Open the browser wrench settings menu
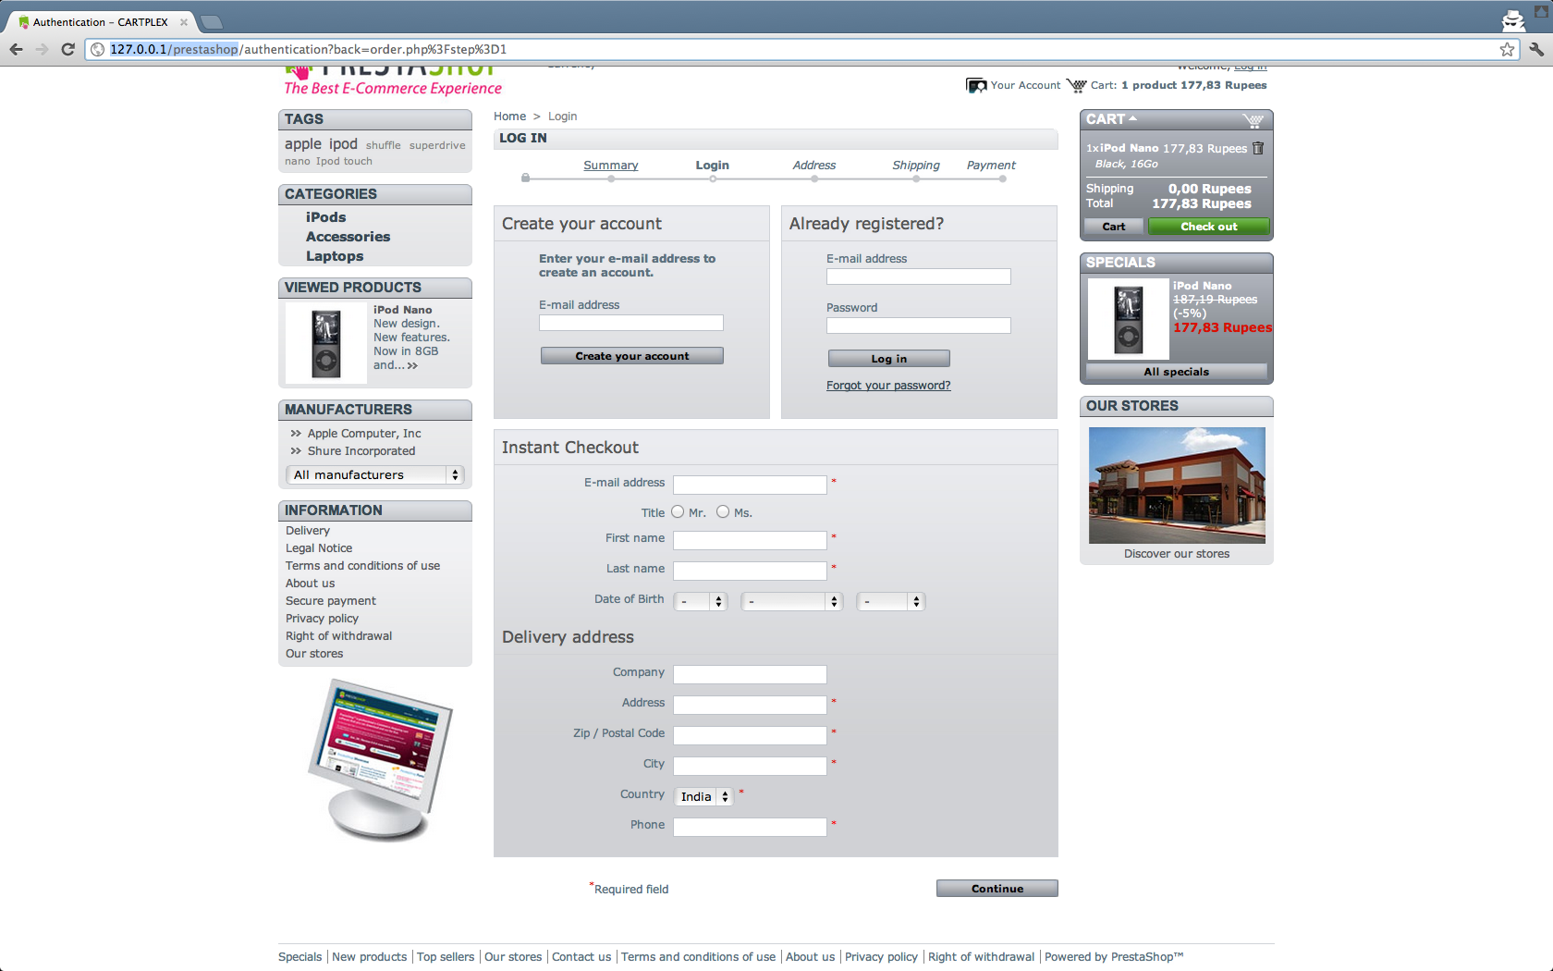The height and width of the screenshot is (971, 1553). (1536, 49)
